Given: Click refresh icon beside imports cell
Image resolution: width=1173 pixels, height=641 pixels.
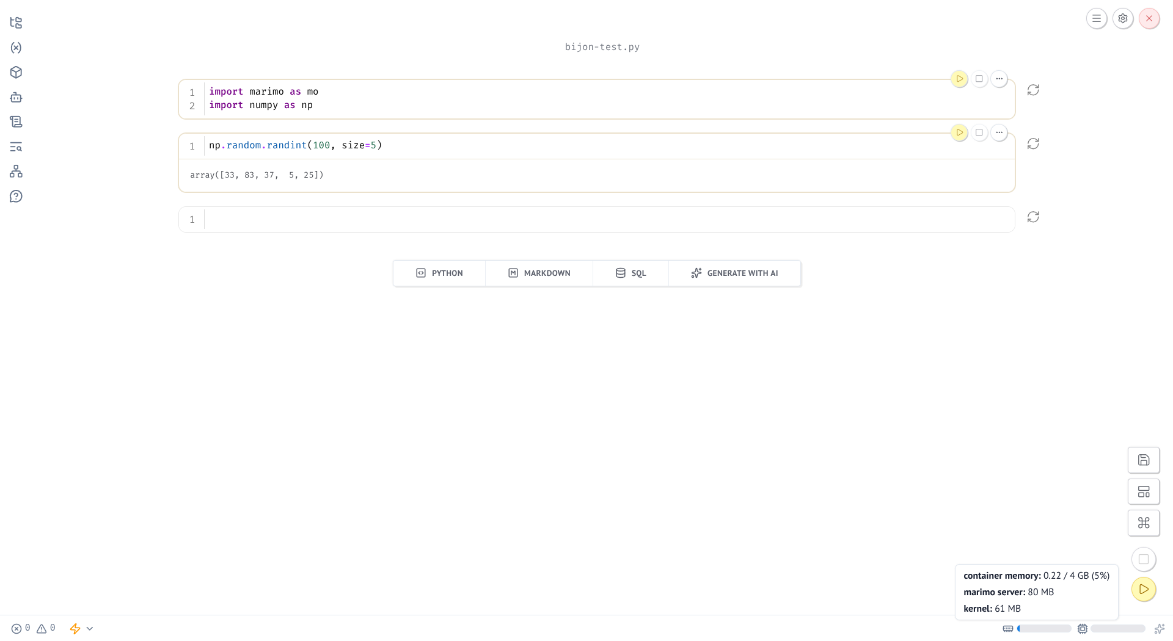Looking at the screenshot, I should click(x=1033, y=90).
